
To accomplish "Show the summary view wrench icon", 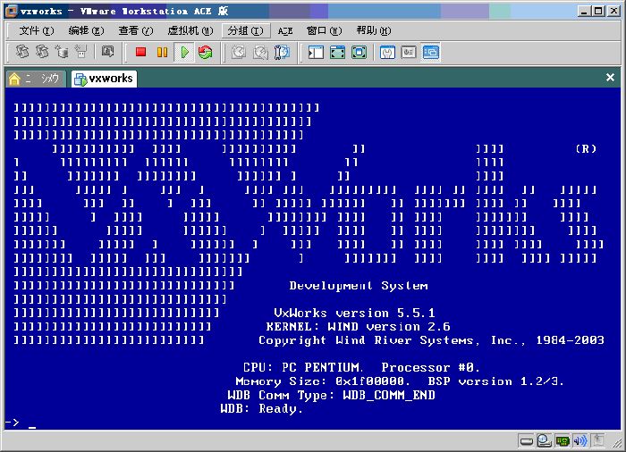I will [x=387, y=52].
